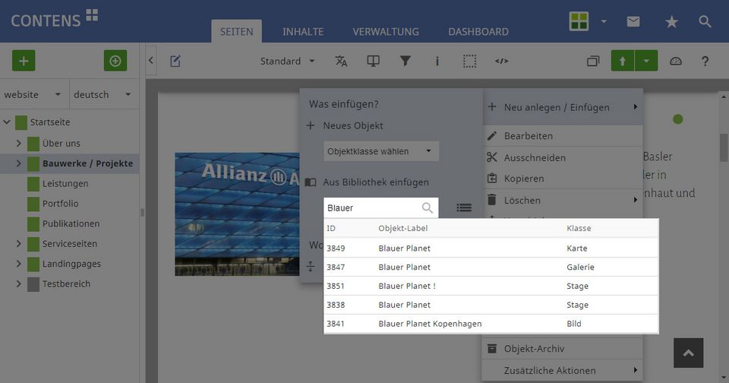Click the scroll-to-top arrow button
The width and height of the screenshot is (729, 383).
[688, 353]
